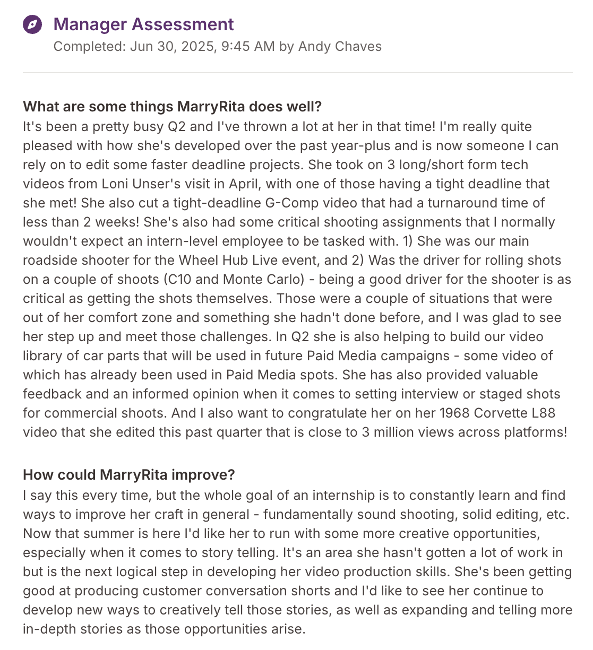Image resolution: width=593 pixels, height=650 pixels.
Task: Click the phrase "in-depth stories" in the last line
Action: click(71, 629)
